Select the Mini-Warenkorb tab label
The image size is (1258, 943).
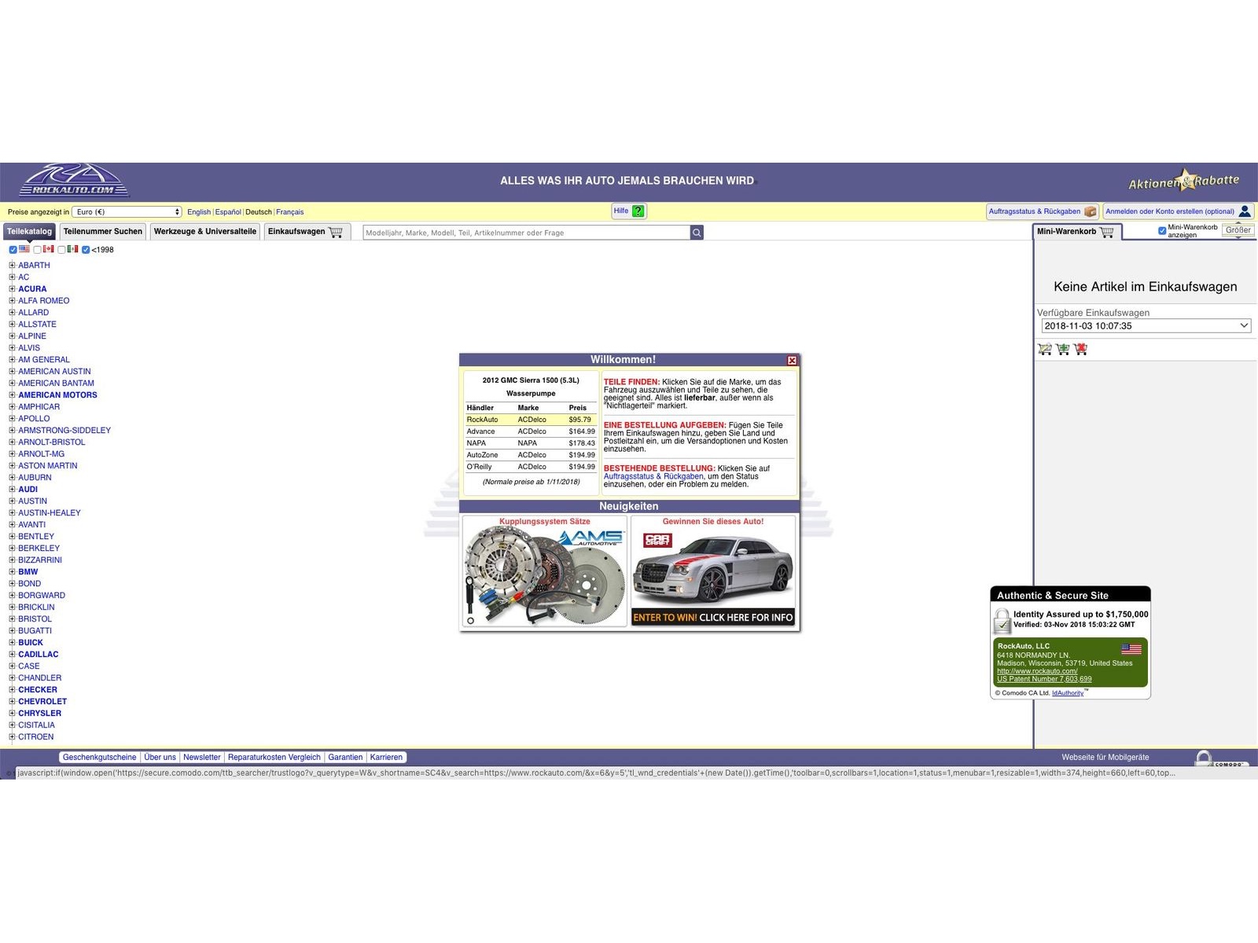click(x=1066, y=232)
